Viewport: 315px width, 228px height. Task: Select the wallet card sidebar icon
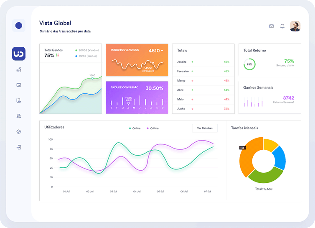tap(19, 85)
